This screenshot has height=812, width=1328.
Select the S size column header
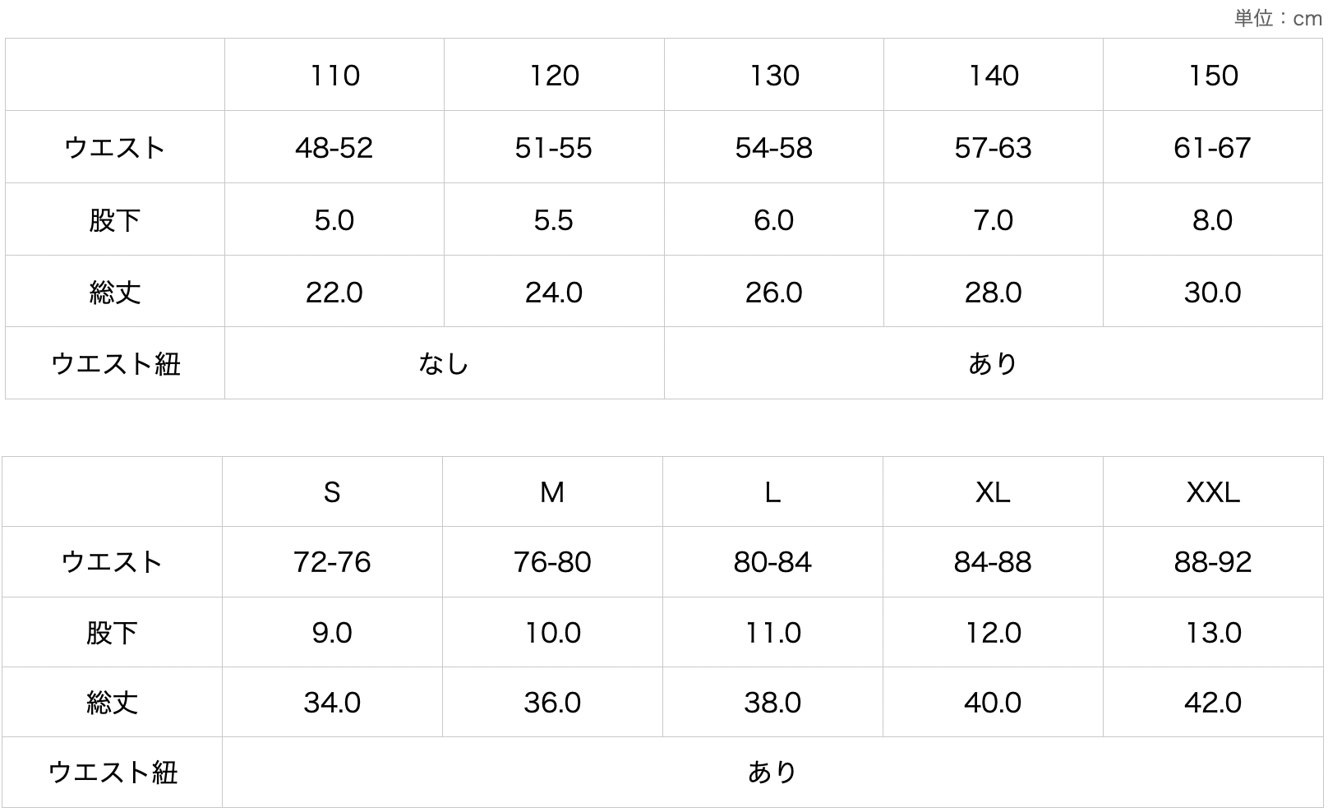point(332,492)
